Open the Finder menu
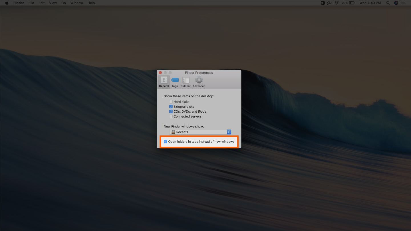411x231 pixels. [x=19, y=3]
